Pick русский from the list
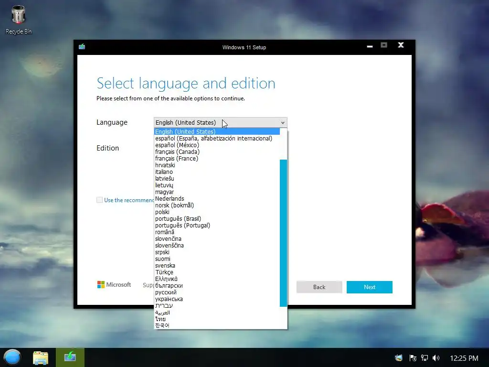Screen dimensions: 489x367 coord(217,292)
